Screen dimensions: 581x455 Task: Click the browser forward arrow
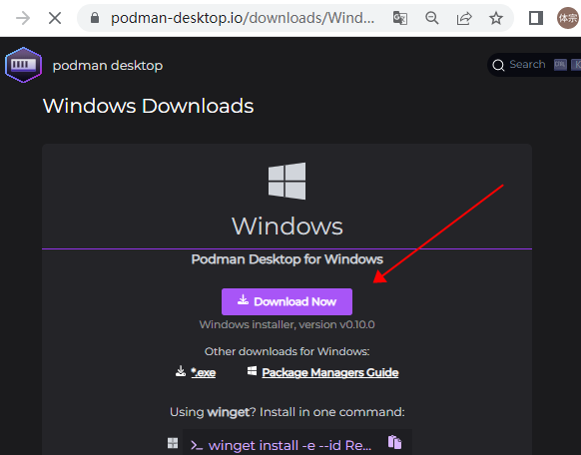(23, 18)
